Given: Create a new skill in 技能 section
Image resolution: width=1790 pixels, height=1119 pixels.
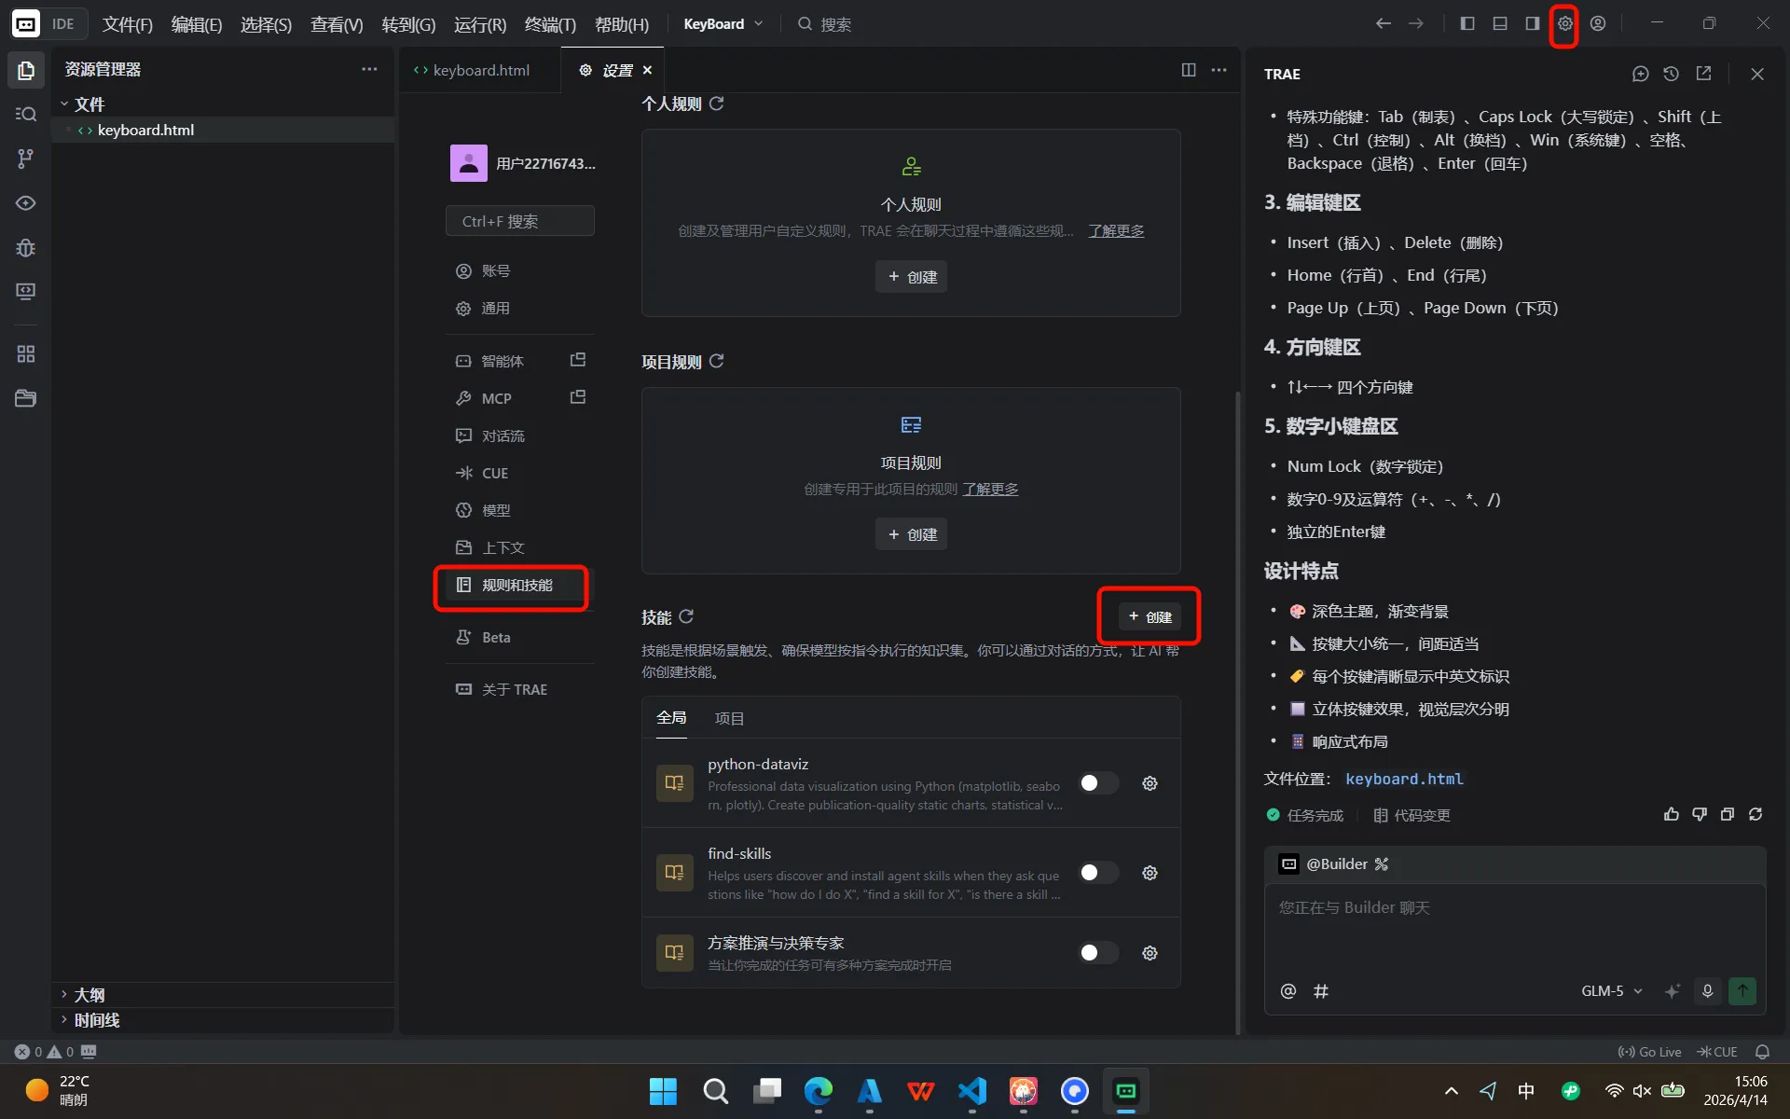Looking at the screenshot, I should [x=1150, y=616].
